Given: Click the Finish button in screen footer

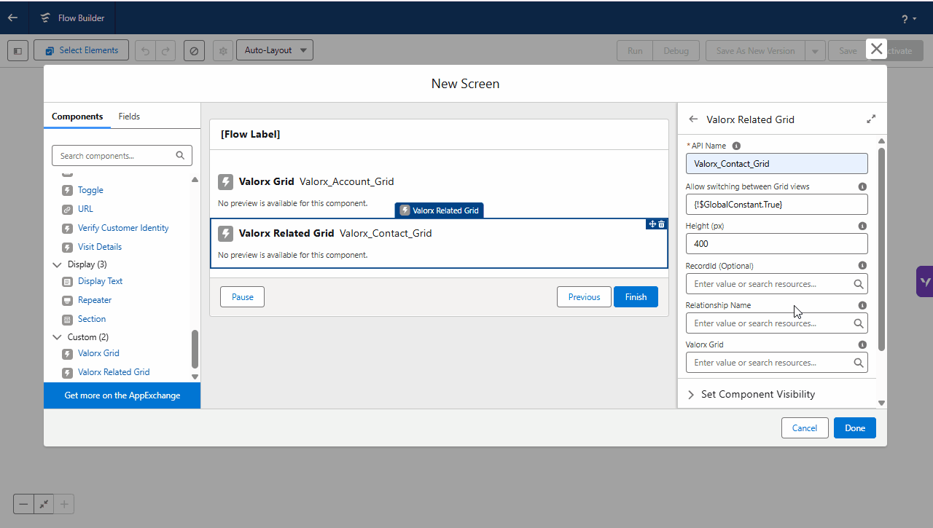Looking at the screenshot, I should click(x=636, y=297).
